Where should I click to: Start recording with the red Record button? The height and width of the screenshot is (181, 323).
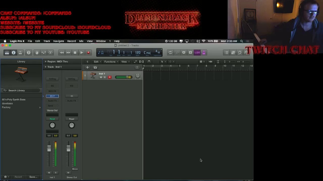88,53
